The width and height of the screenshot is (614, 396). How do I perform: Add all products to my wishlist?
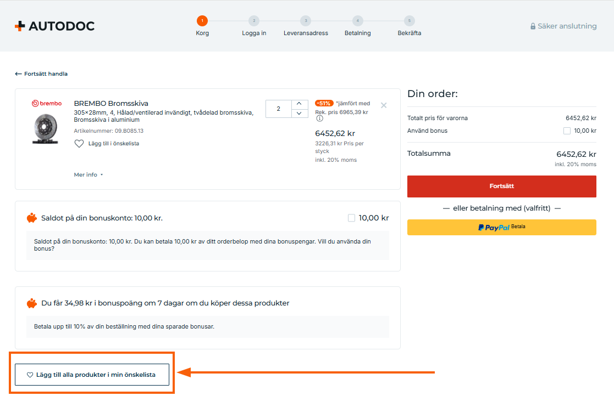pos(92,375)
